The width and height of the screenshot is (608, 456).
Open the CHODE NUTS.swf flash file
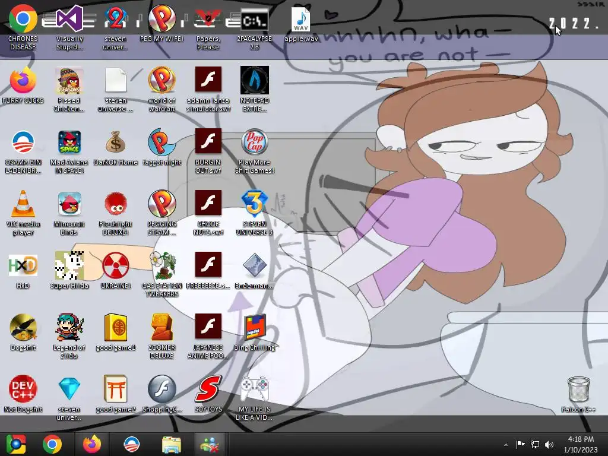(208, 213)
